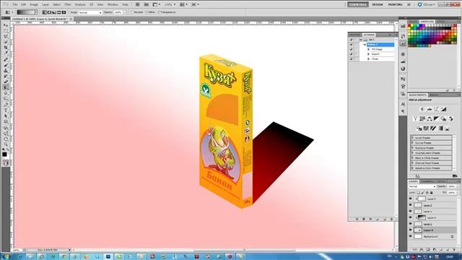The image size is (462, 260).
Task: Expand Hue/Saturation Presets list
Action: [413, 153]
